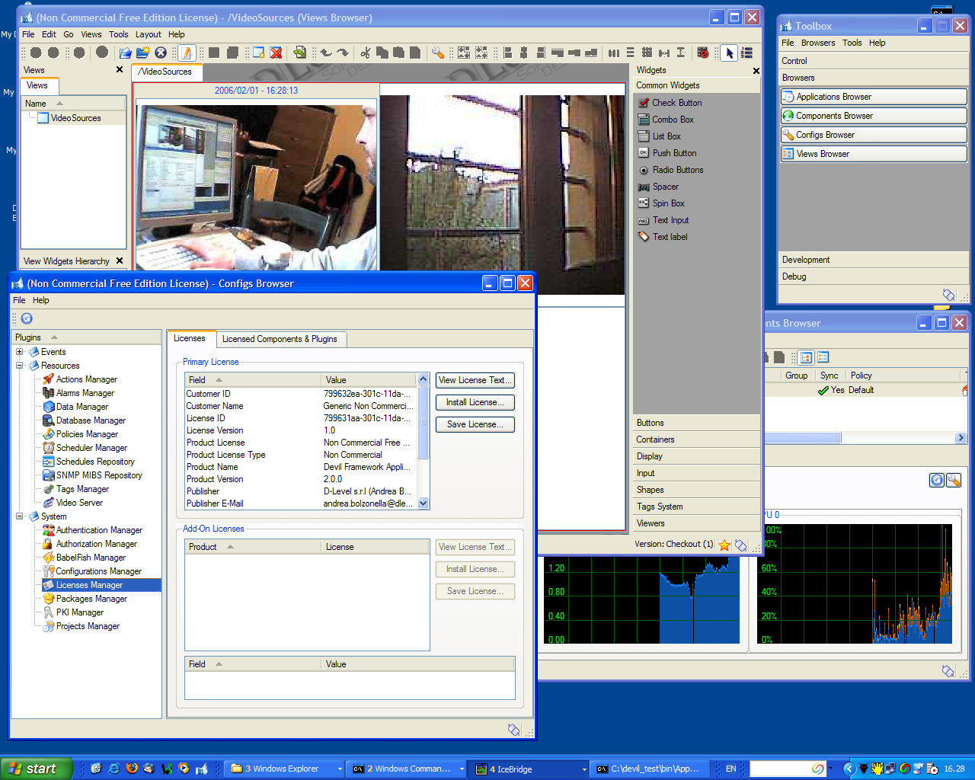Switch to Licensed Components & Plugins tab
Screen dimensions: 975x780
point(280,339)
